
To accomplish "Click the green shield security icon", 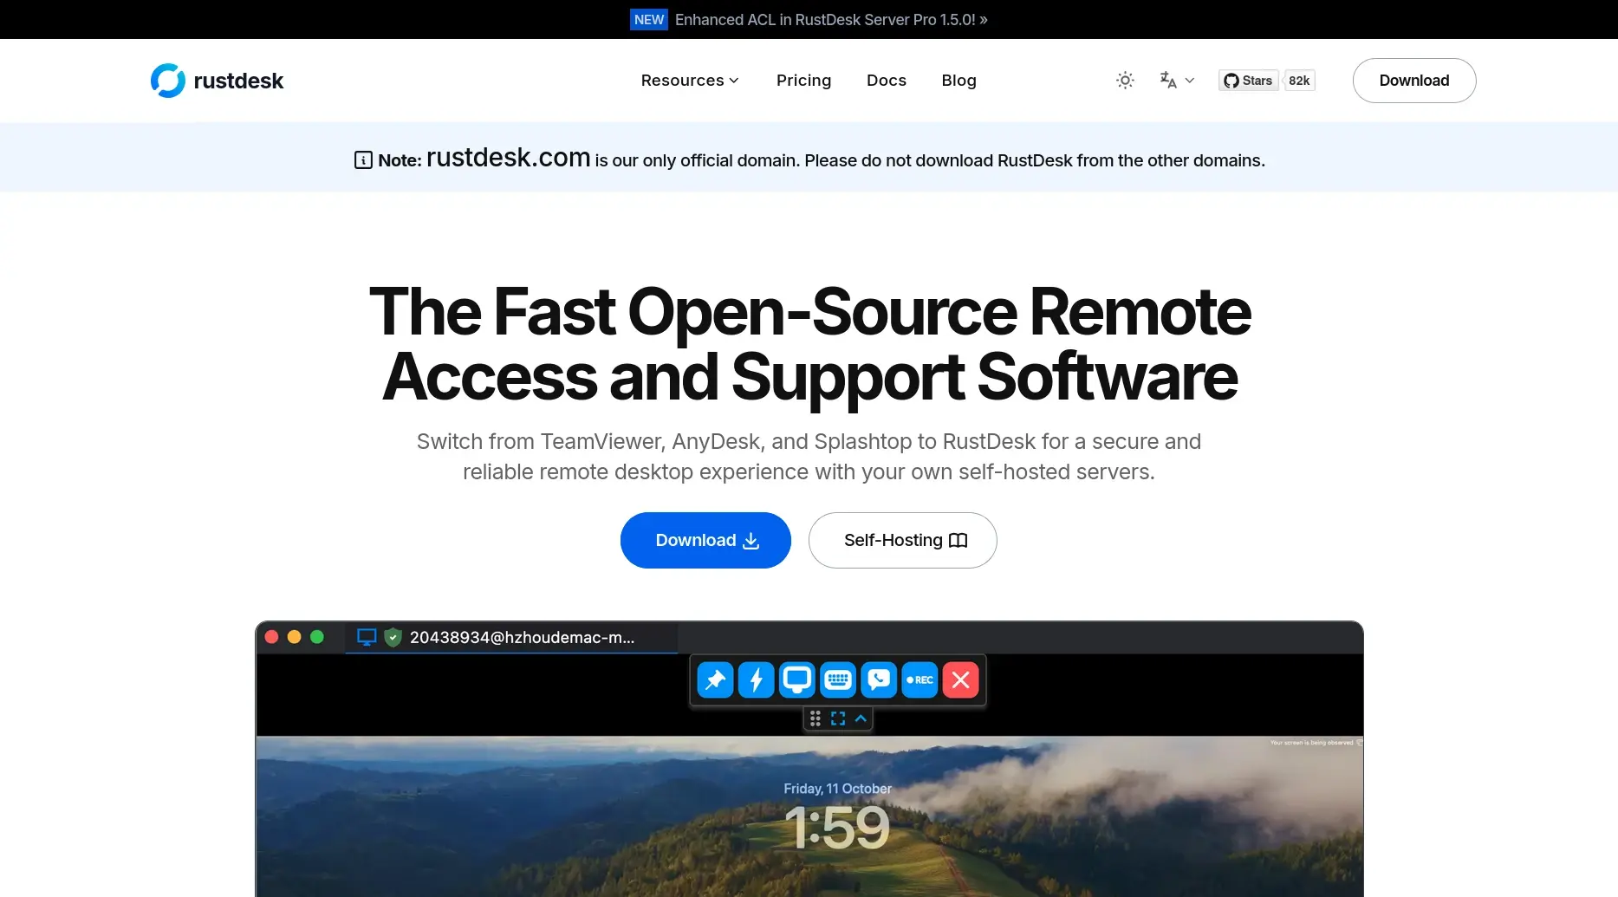I will click(393, 637).
